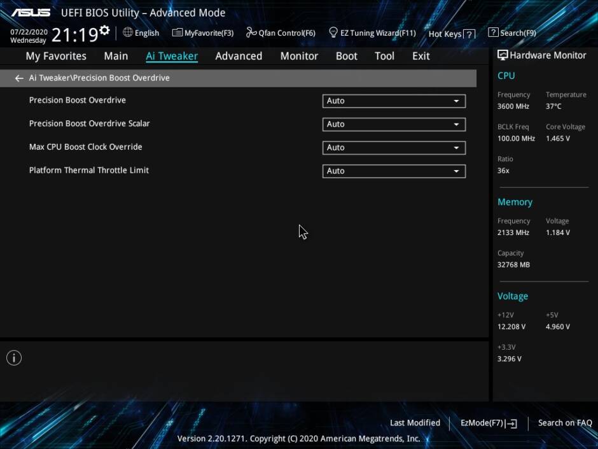Click the Version 2.20.1271 copyright text
598x449 pixels.
point(298,439)
